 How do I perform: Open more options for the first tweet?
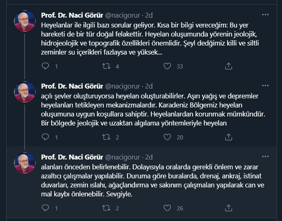coord(266,15)
